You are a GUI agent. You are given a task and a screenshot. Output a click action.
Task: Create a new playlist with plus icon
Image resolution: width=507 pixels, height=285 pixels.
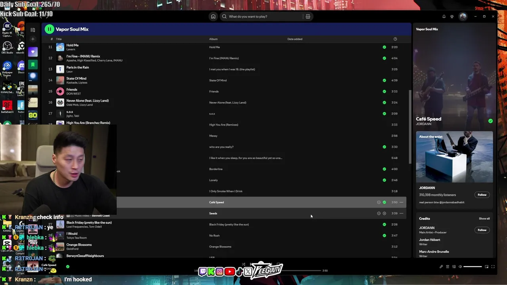coord(33,39)
